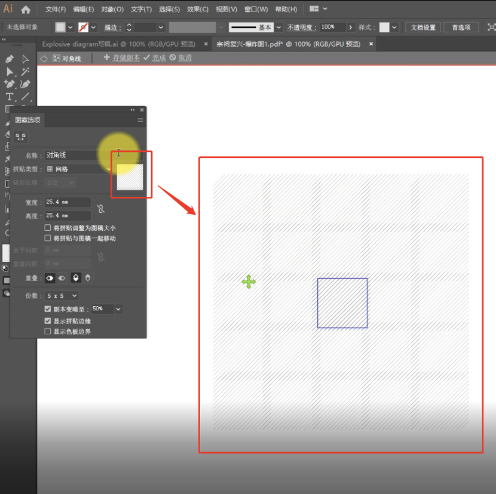Enable 将拼贴调整为图稿大小 checkbox
Image resolution: width=496 pixels, height=494 pixels.
(48, 228)
